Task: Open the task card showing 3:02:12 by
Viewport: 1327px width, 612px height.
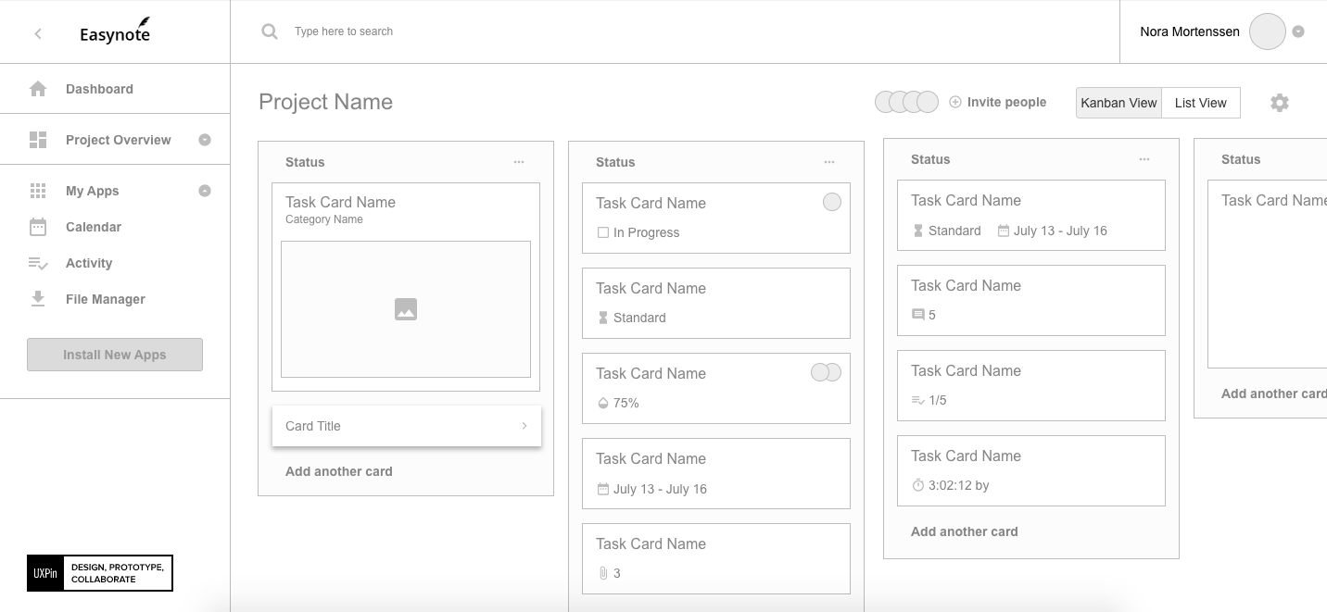Action: [1031, 471]
